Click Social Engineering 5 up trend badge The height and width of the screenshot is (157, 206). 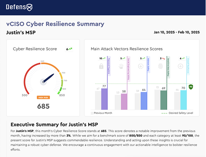[x=122, y=58]
